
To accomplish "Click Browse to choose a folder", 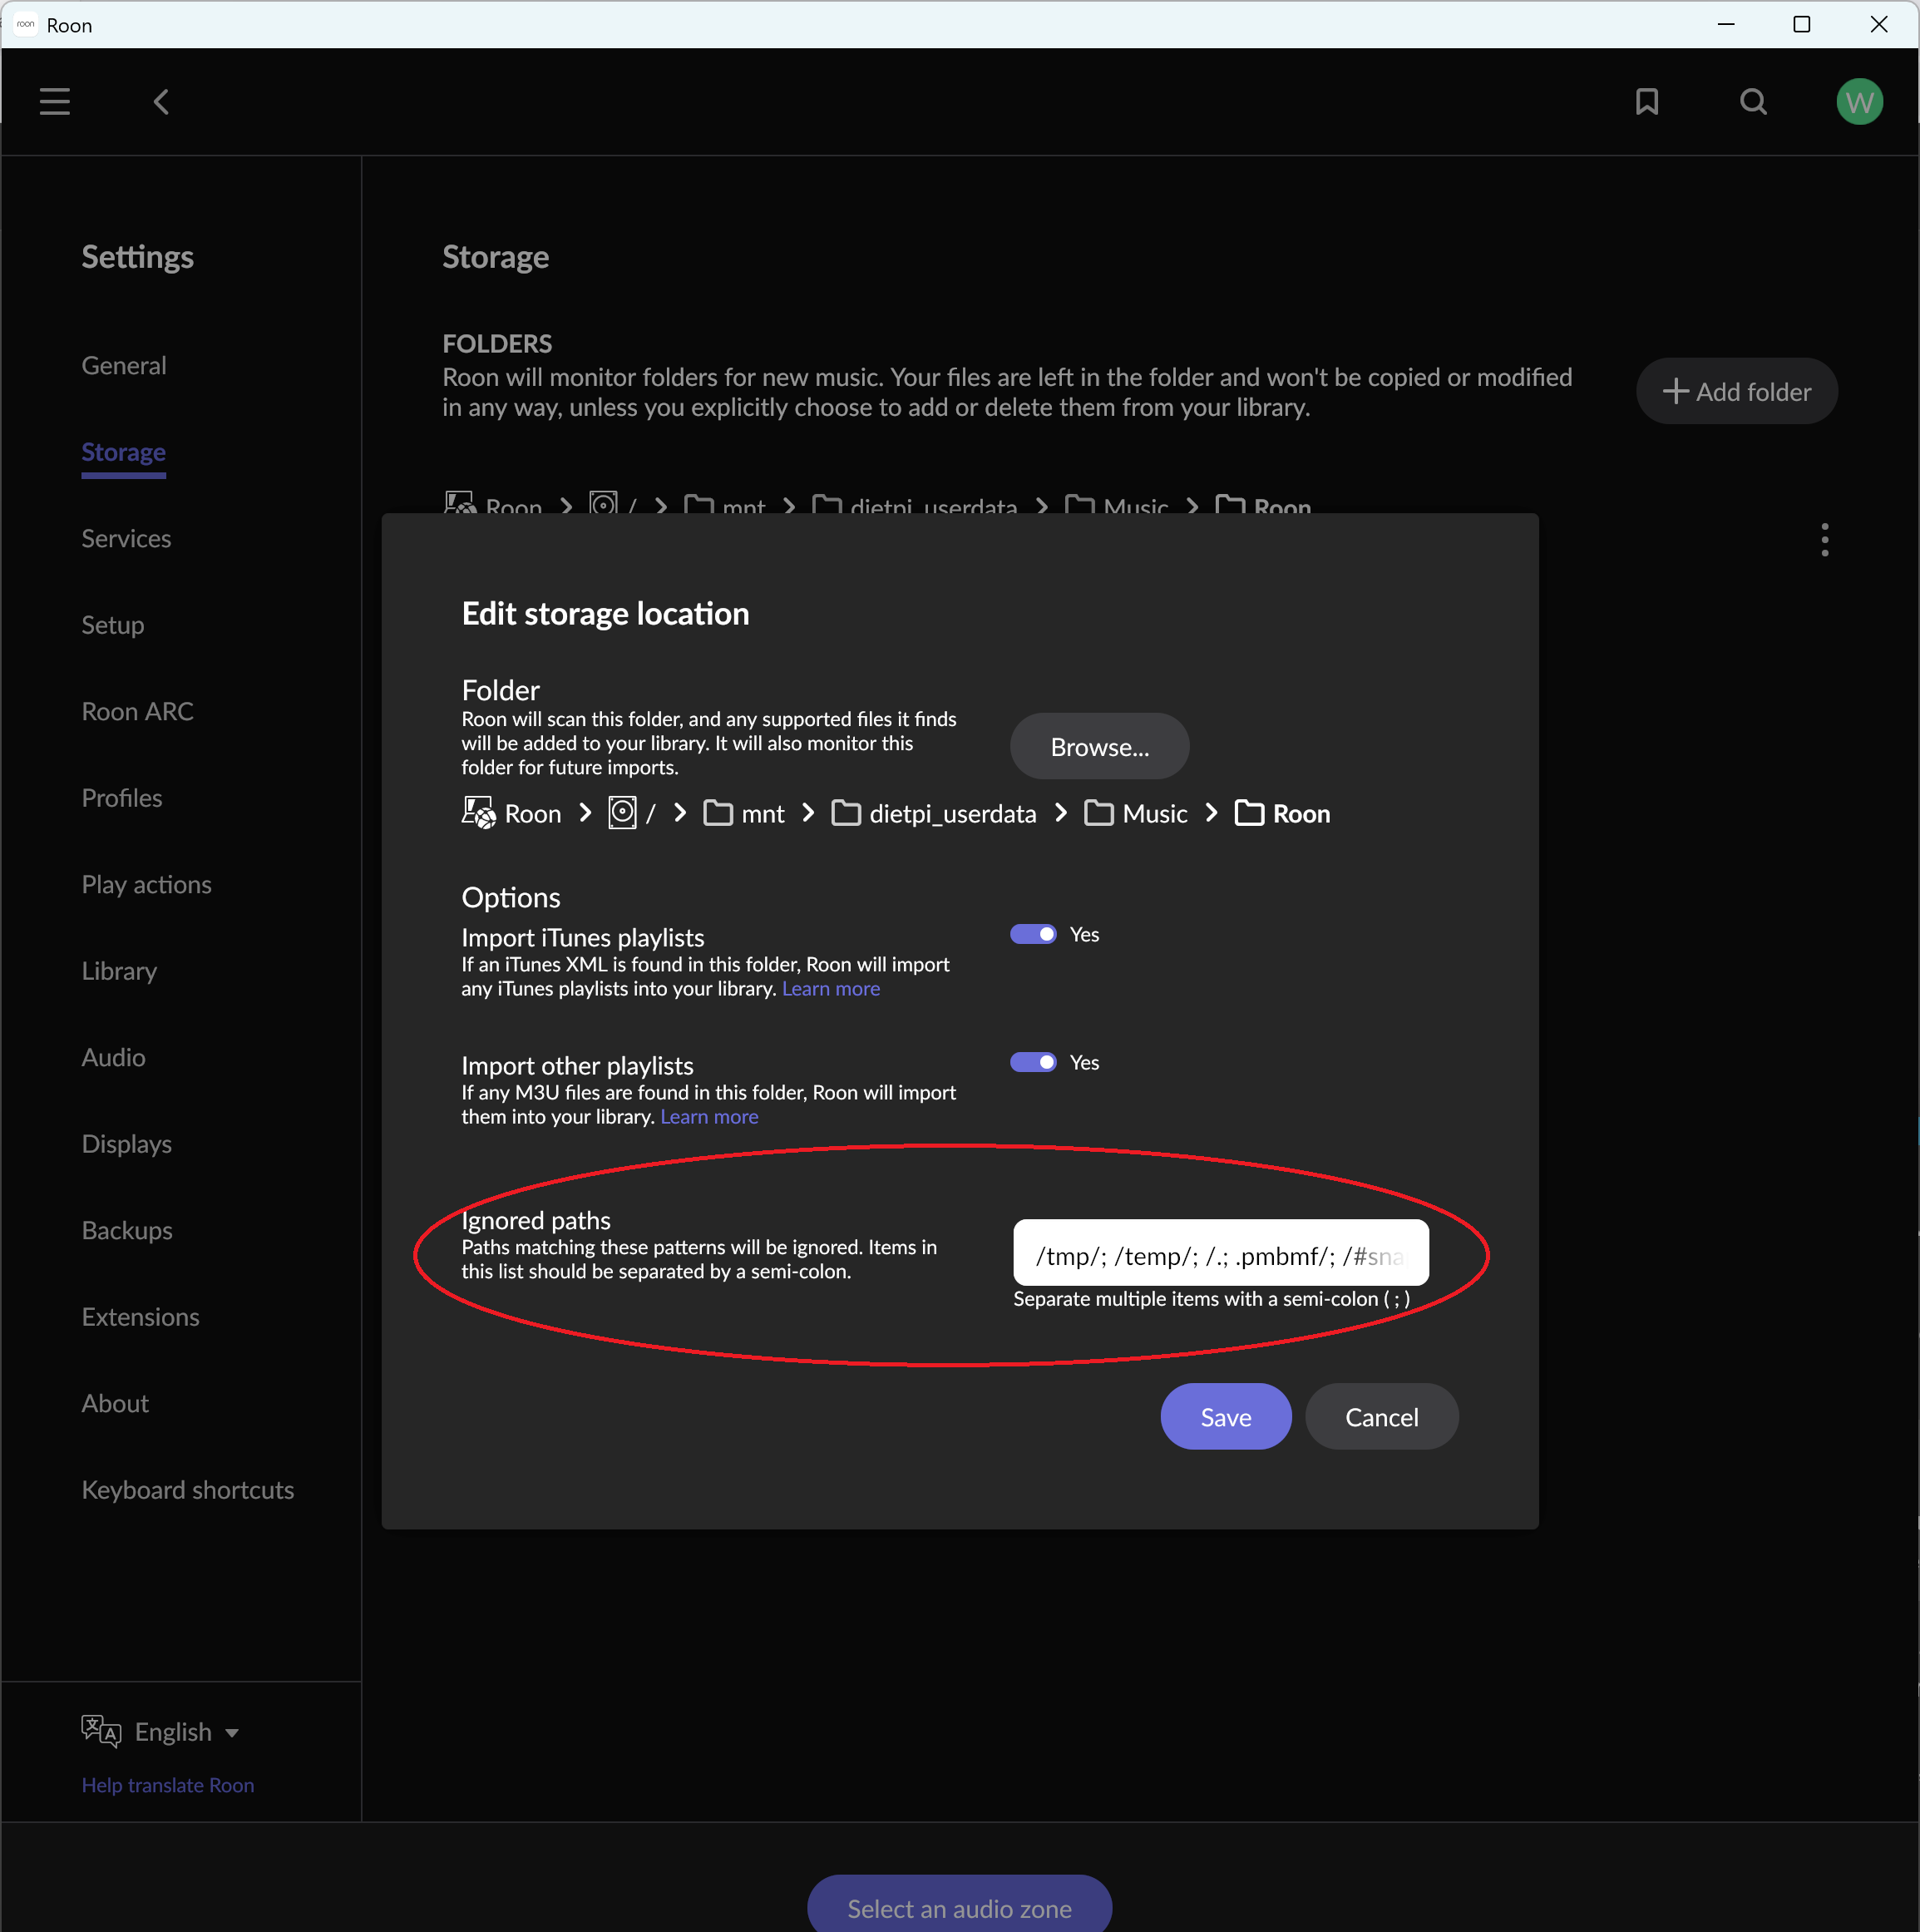I will 1099,746.
